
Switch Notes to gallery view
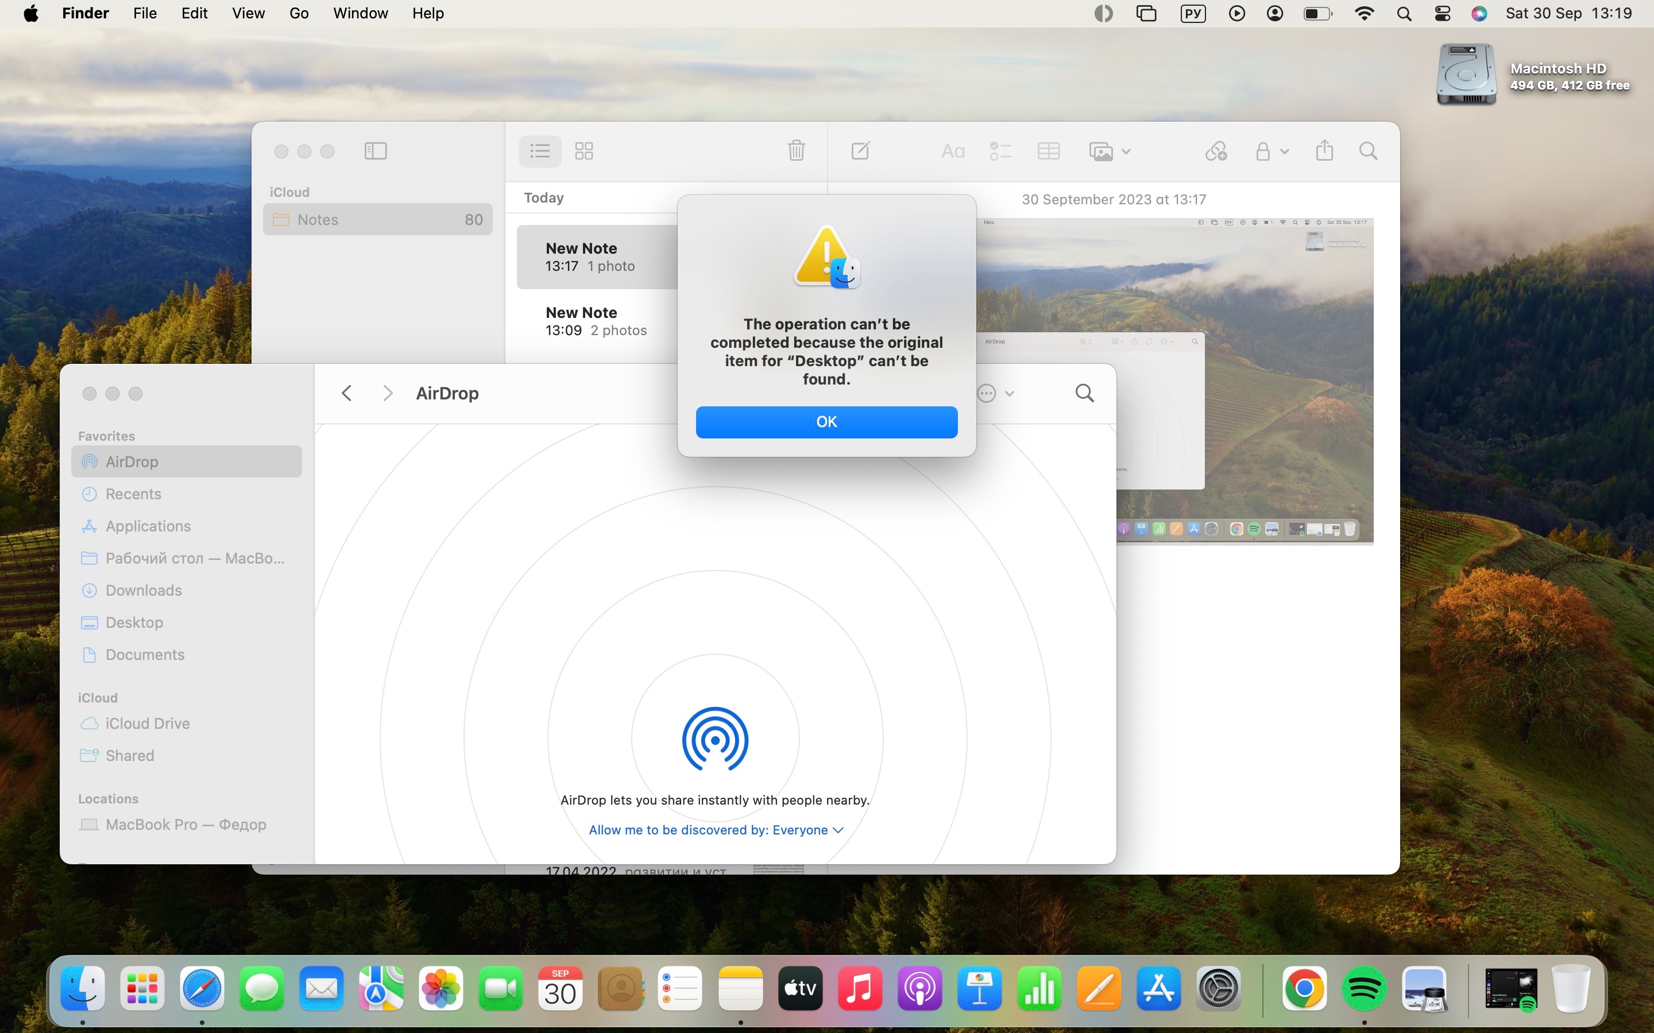click(x=583, y=151)
